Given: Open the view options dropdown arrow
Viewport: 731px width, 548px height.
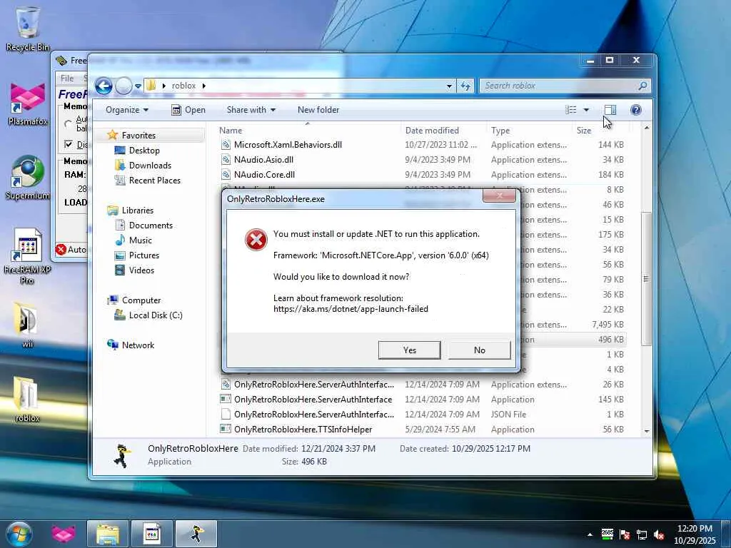Looking at the screenshot, I should point(586,110).
